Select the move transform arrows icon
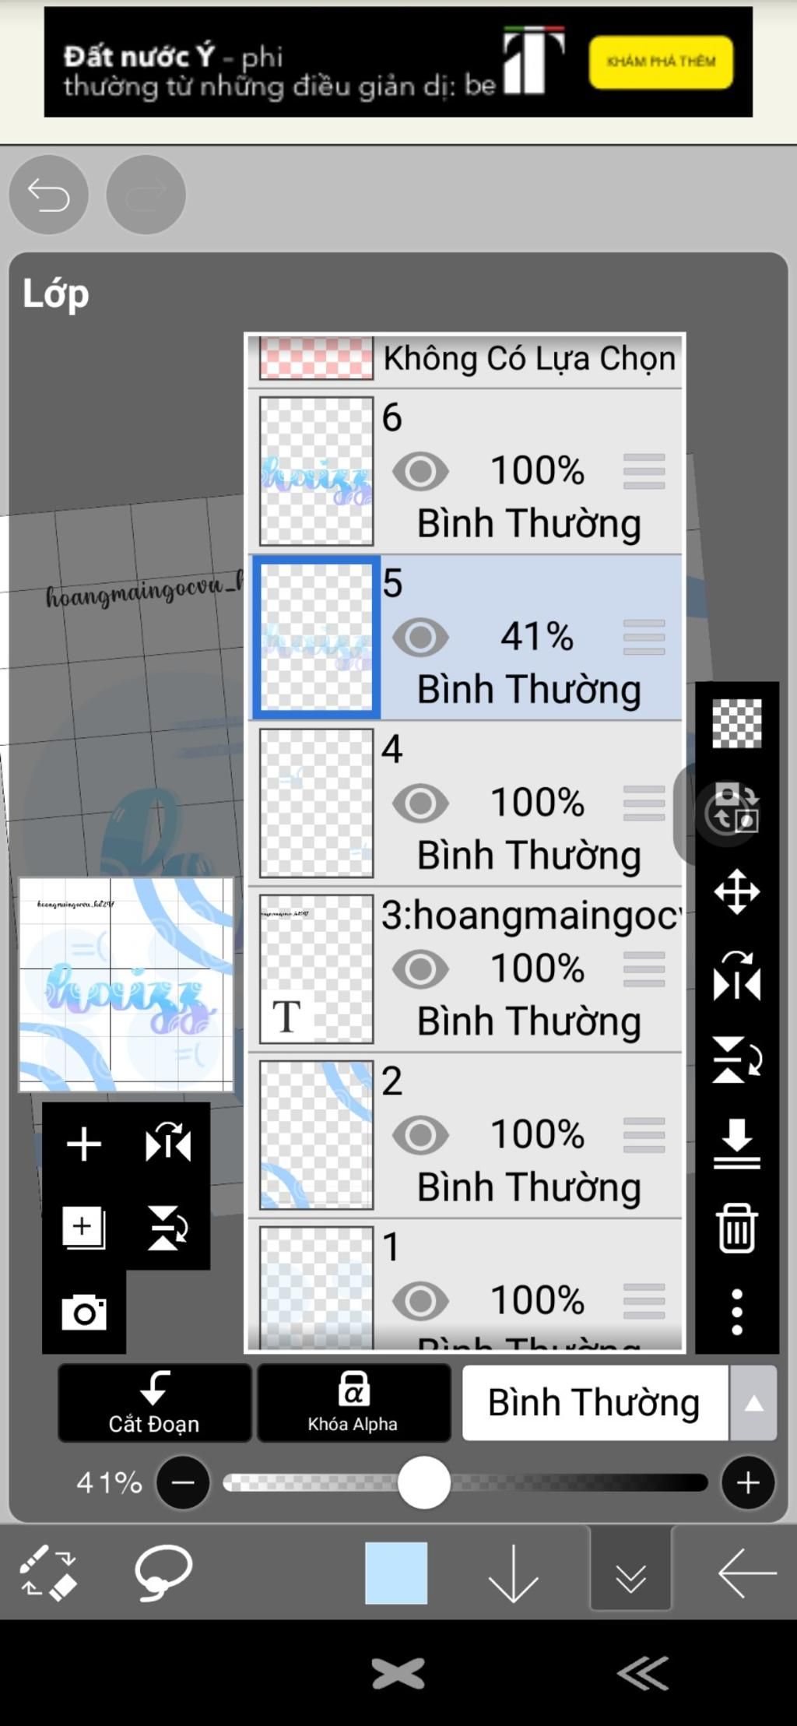The width and height of the screenshot is (797, 1726). click(x=736, y=891)
